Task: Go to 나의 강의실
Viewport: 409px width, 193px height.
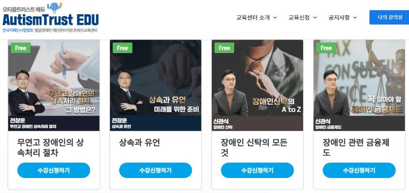Action: pyautogui.click(x=390, y=17)
